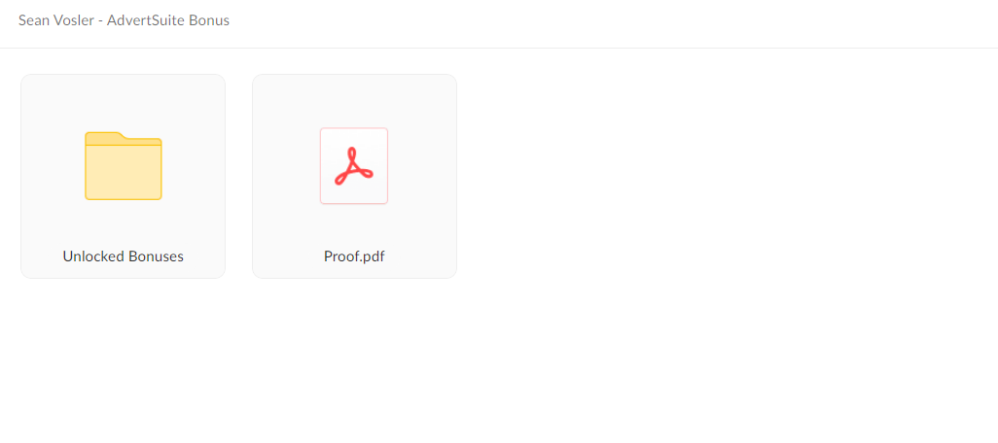This screenshot has height=443, width=998.
Task: Click the word "Bonuses" under the folder
Action: pyautogui.click(x=156, y=256)
